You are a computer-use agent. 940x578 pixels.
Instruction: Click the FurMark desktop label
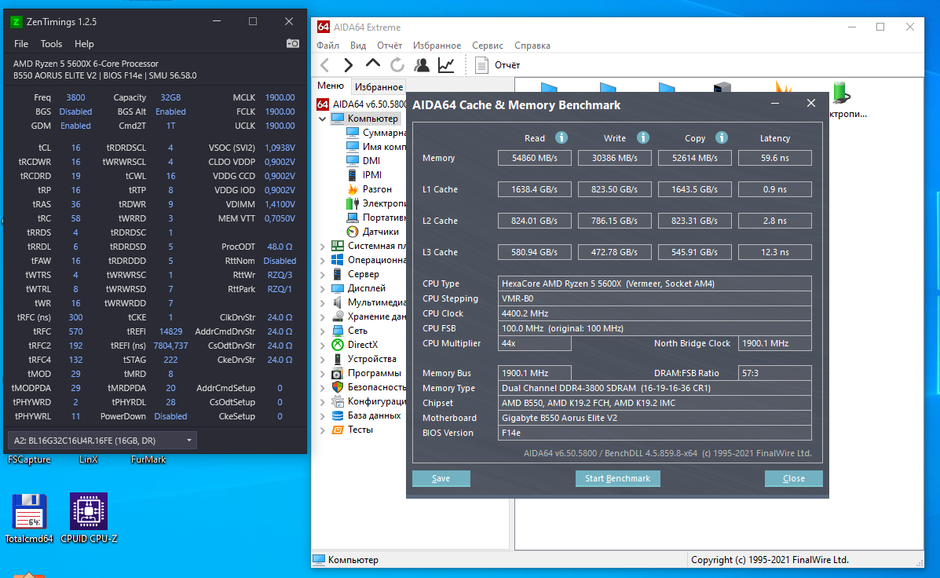click(148, 460)
